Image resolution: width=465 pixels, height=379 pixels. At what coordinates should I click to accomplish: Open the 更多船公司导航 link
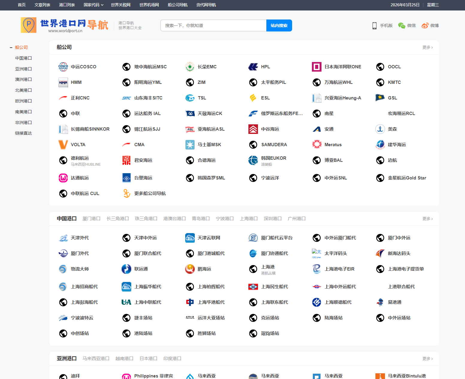click(150, 194)
